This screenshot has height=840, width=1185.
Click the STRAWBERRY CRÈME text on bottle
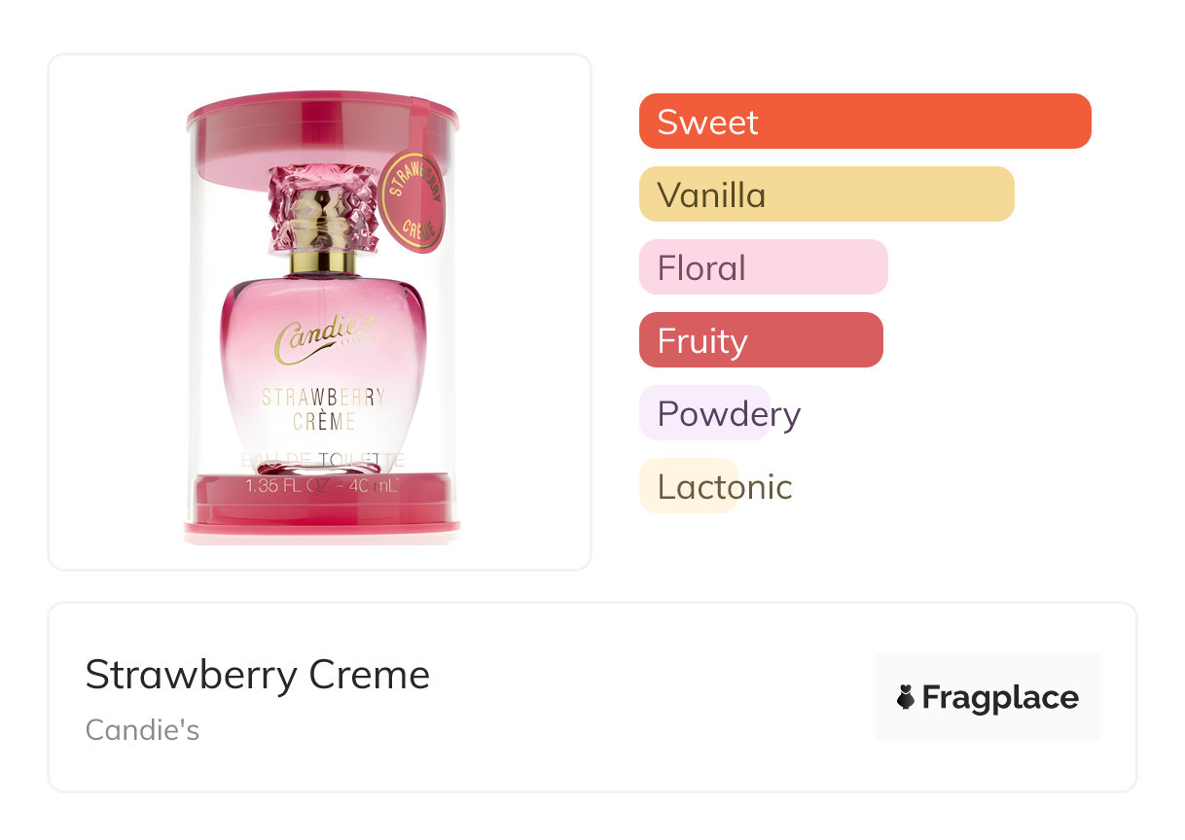[x=323, y=408]
